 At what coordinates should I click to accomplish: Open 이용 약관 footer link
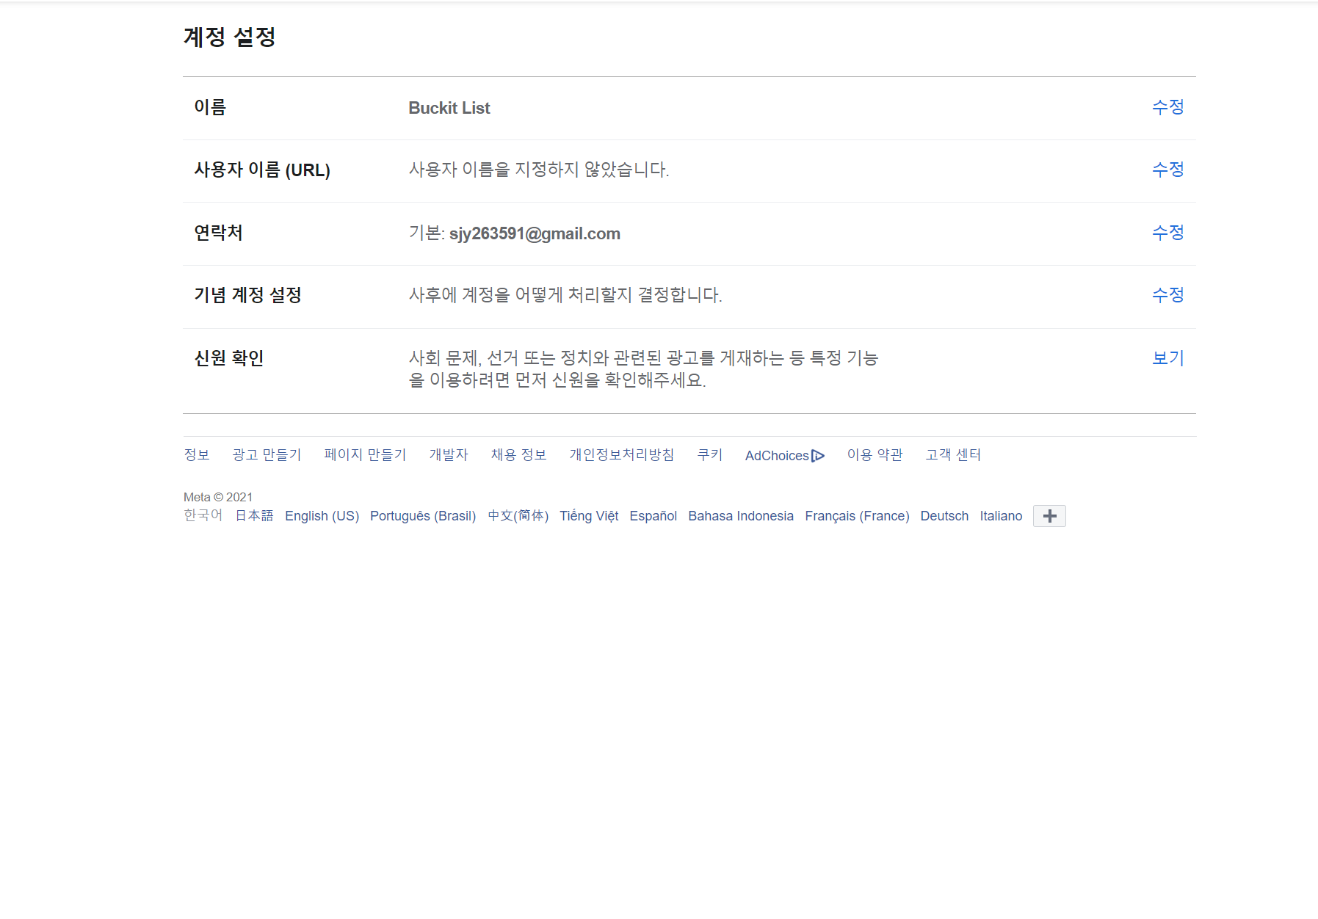tap(875, 455)
